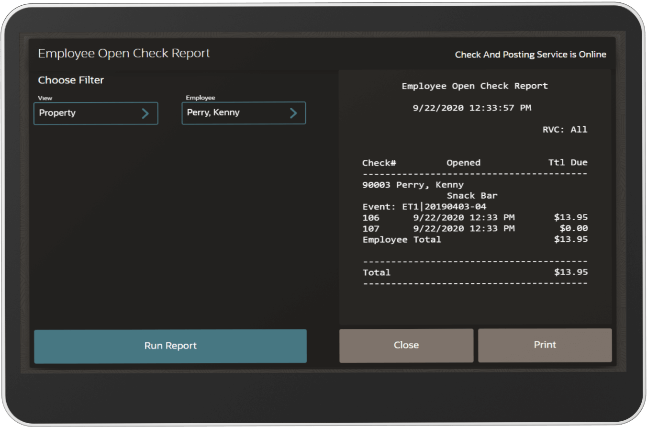Click the RVC: All text
Viewport: 647px width, 427px height.
click(x=565, y=130)
